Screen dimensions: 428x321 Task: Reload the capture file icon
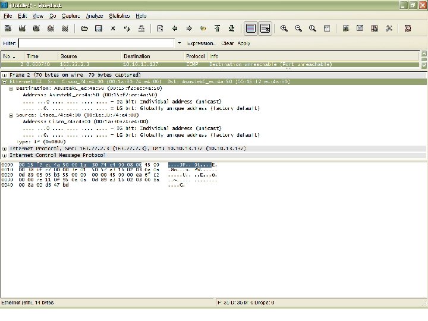[x=127, y=29]
